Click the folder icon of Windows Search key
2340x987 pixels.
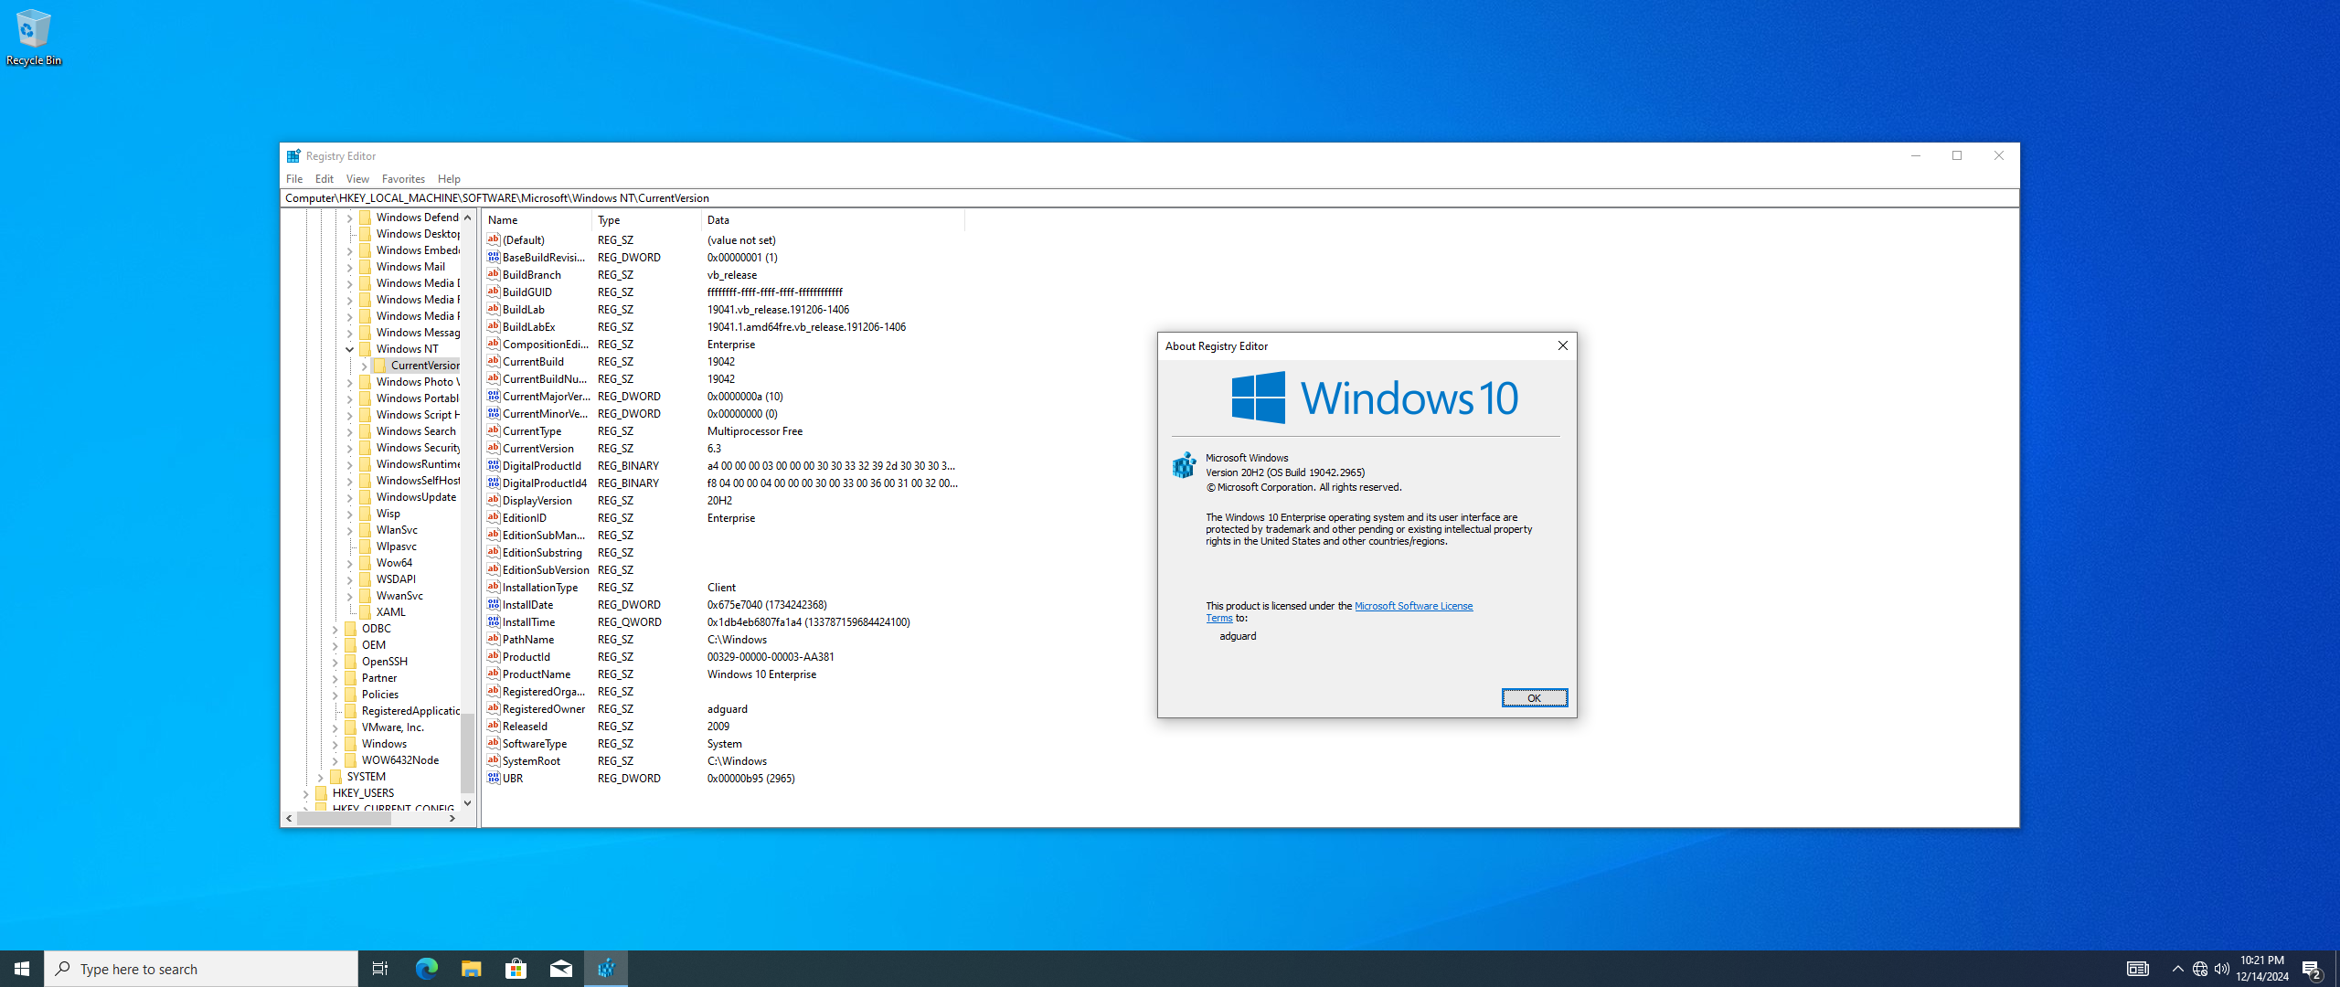coord(366,430)
